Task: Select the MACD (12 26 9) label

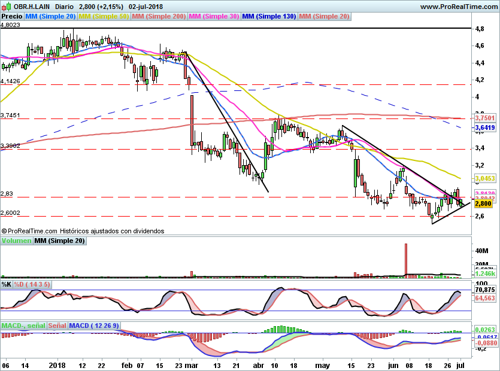Action: (95, 326)
